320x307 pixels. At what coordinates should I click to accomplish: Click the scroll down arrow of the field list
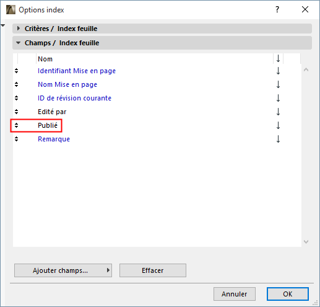coord(306,241)
